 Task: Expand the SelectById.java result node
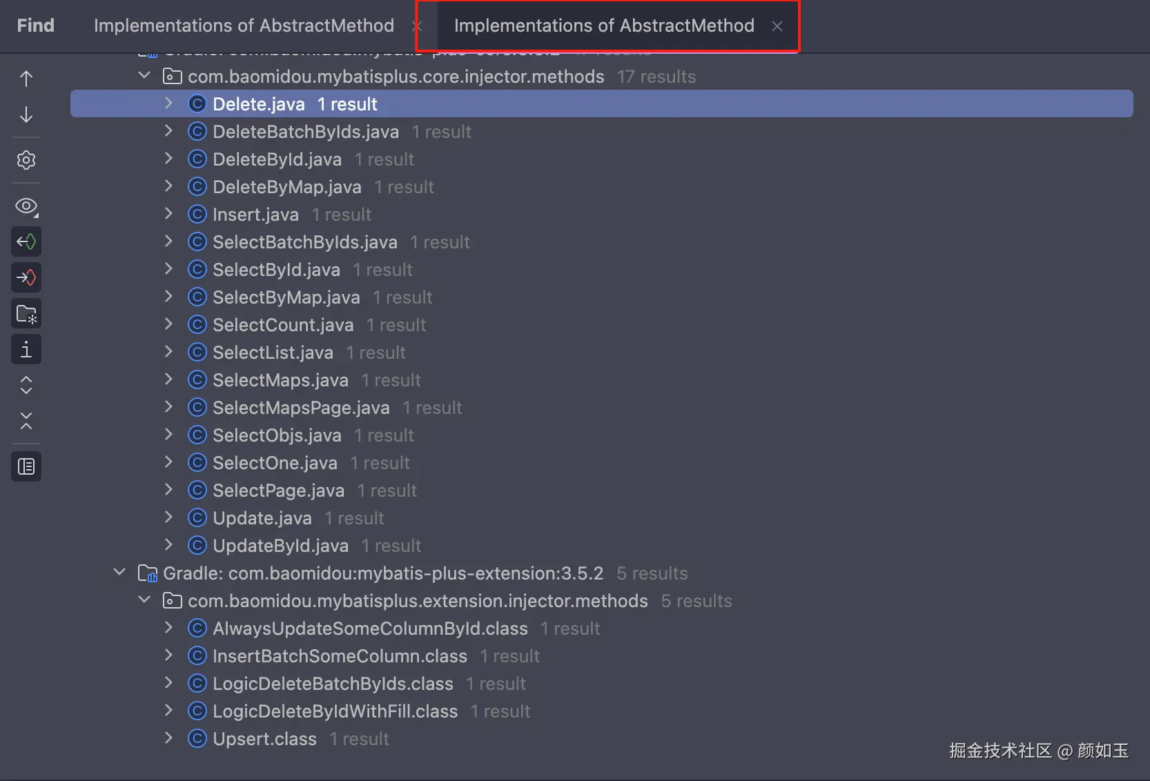point(168,269)
